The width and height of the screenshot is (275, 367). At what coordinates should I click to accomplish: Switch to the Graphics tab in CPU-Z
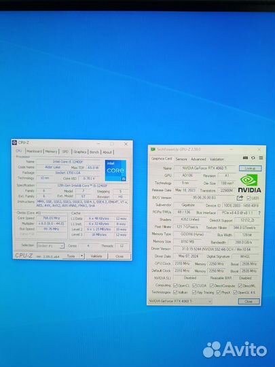tap(80, 152)
